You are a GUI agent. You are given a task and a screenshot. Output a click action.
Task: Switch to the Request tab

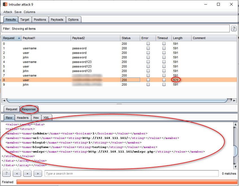(x=12, y=109)
